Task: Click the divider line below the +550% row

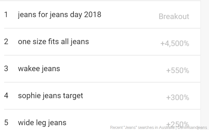Action: pos(102,82)
